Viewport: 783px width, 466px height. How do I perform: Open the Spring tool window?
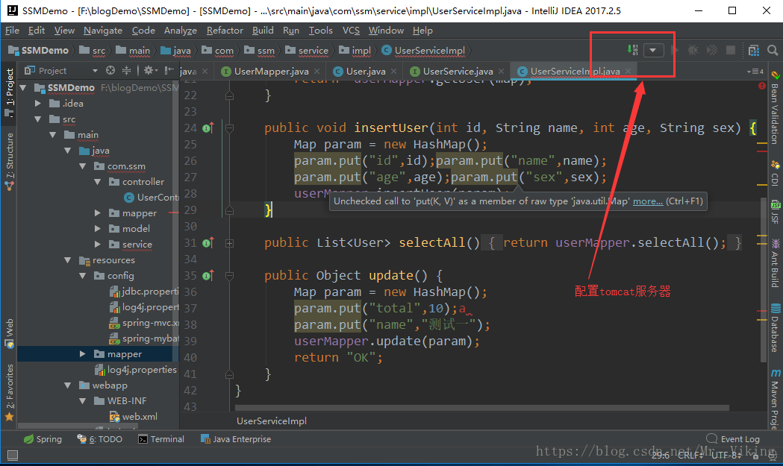pos(43,439)
